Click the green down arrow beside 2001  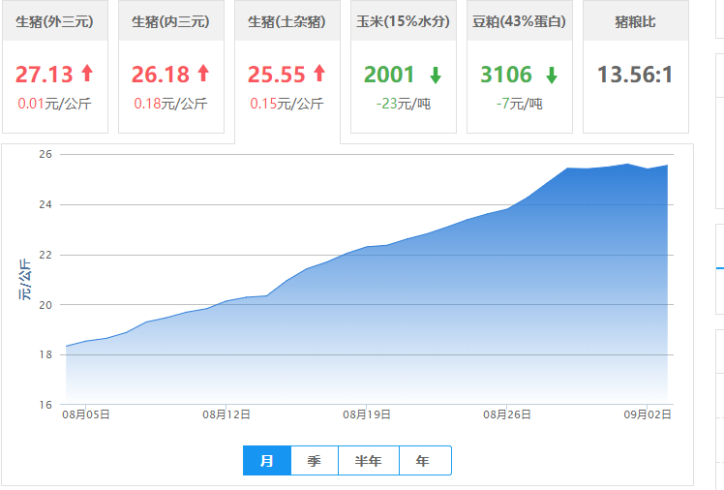pyautogui.click(x=436, y=75)
